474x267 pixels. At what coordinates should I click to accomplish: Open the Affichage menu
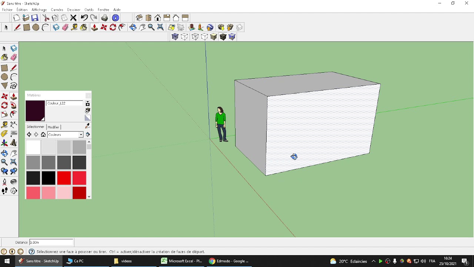39,10
